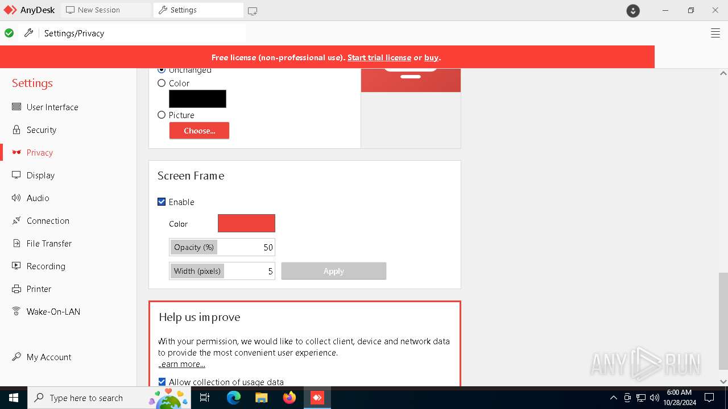This screenshot has height=409, width=728.
Task: Open Security settings page
Action: point(42,130)
